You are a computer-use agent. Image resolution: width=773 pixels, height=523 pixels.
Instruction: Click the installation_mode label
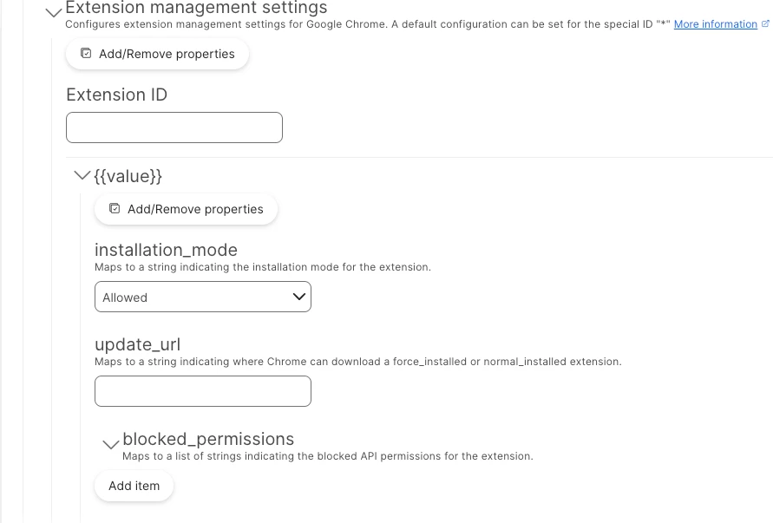(x=166, y=250)
